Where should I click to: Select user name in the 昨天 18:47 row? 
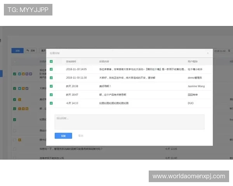tap(193, 95)
